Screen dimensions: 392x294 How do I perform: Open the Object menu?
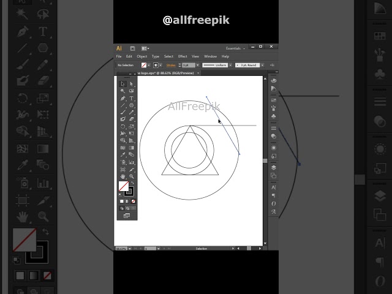coord(142,56)
